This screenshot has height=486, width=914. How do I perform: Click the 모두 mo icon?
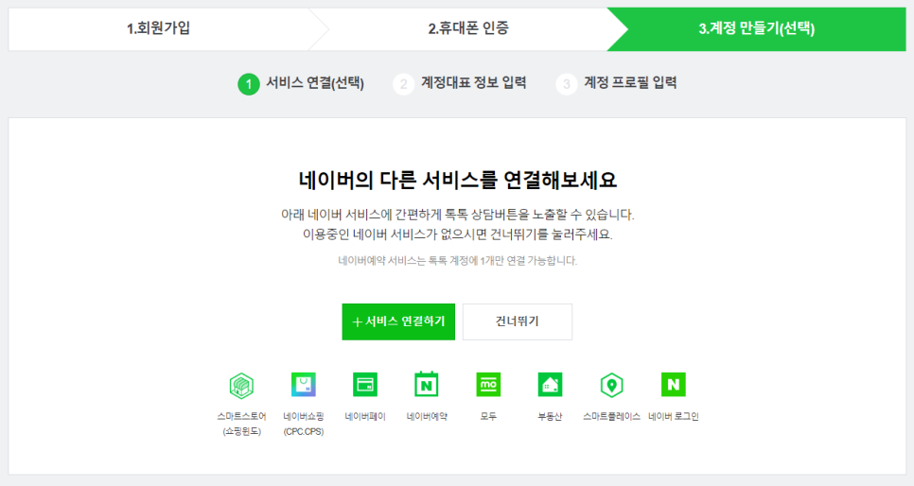(488, 385)
